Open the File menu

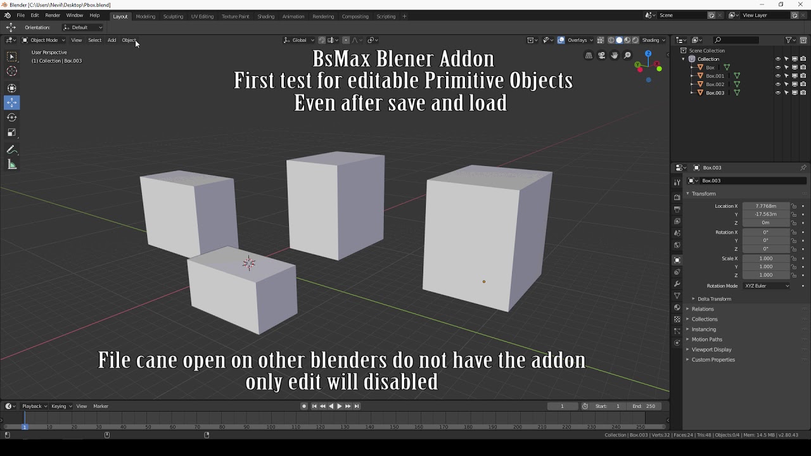21,15
